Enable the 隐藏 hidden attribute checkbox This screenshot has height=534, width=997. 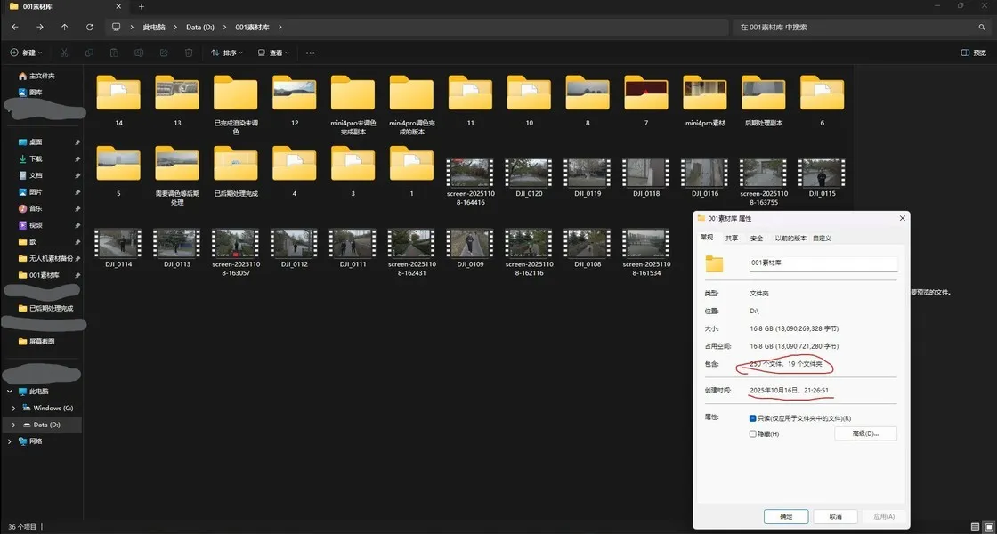tap(753, 433)
